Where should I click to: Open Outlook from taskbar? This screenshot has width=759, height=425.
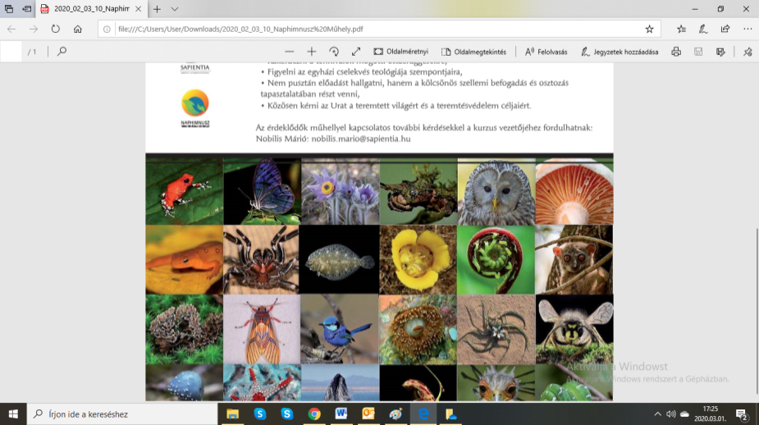click(368, 414)
